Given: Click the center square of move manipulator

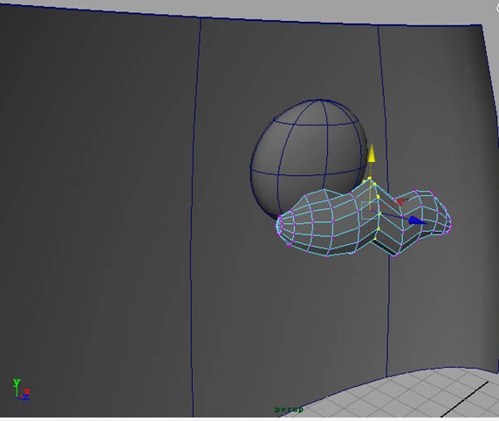Looking at the screenshot, I should pyautogui.click(x=370, y=210).
